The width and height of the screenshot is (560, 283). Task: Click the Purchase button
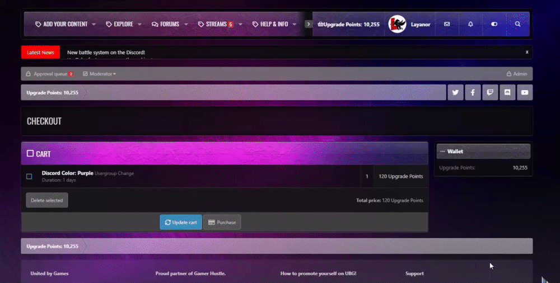[x=222, y=223]
